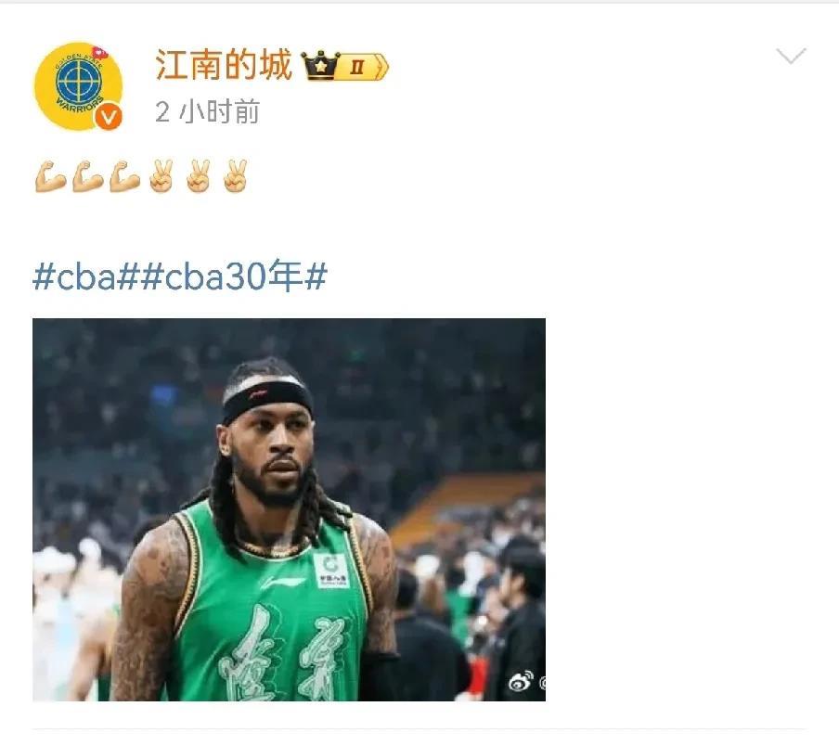The image size is (839, 745).
Task: Click the first flexed biceps emoji
Action: tap(50, 176)
